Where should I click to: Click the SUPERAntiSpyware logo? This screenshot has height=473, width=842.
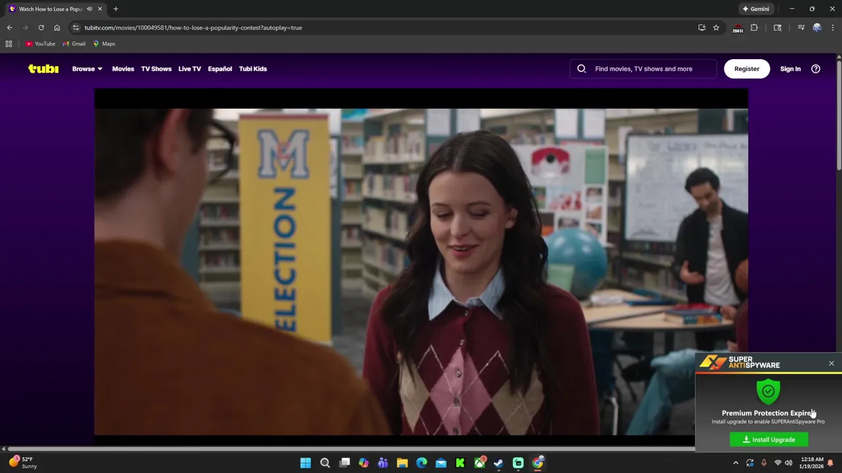[x=739, y=363]
